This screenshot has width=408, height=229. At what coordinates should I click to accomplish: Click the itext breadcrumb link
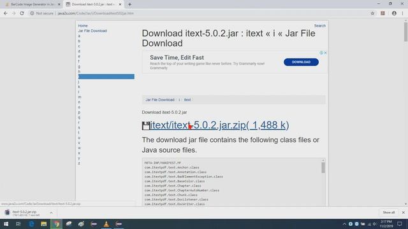pyautogui.click(x=187, y=100)
